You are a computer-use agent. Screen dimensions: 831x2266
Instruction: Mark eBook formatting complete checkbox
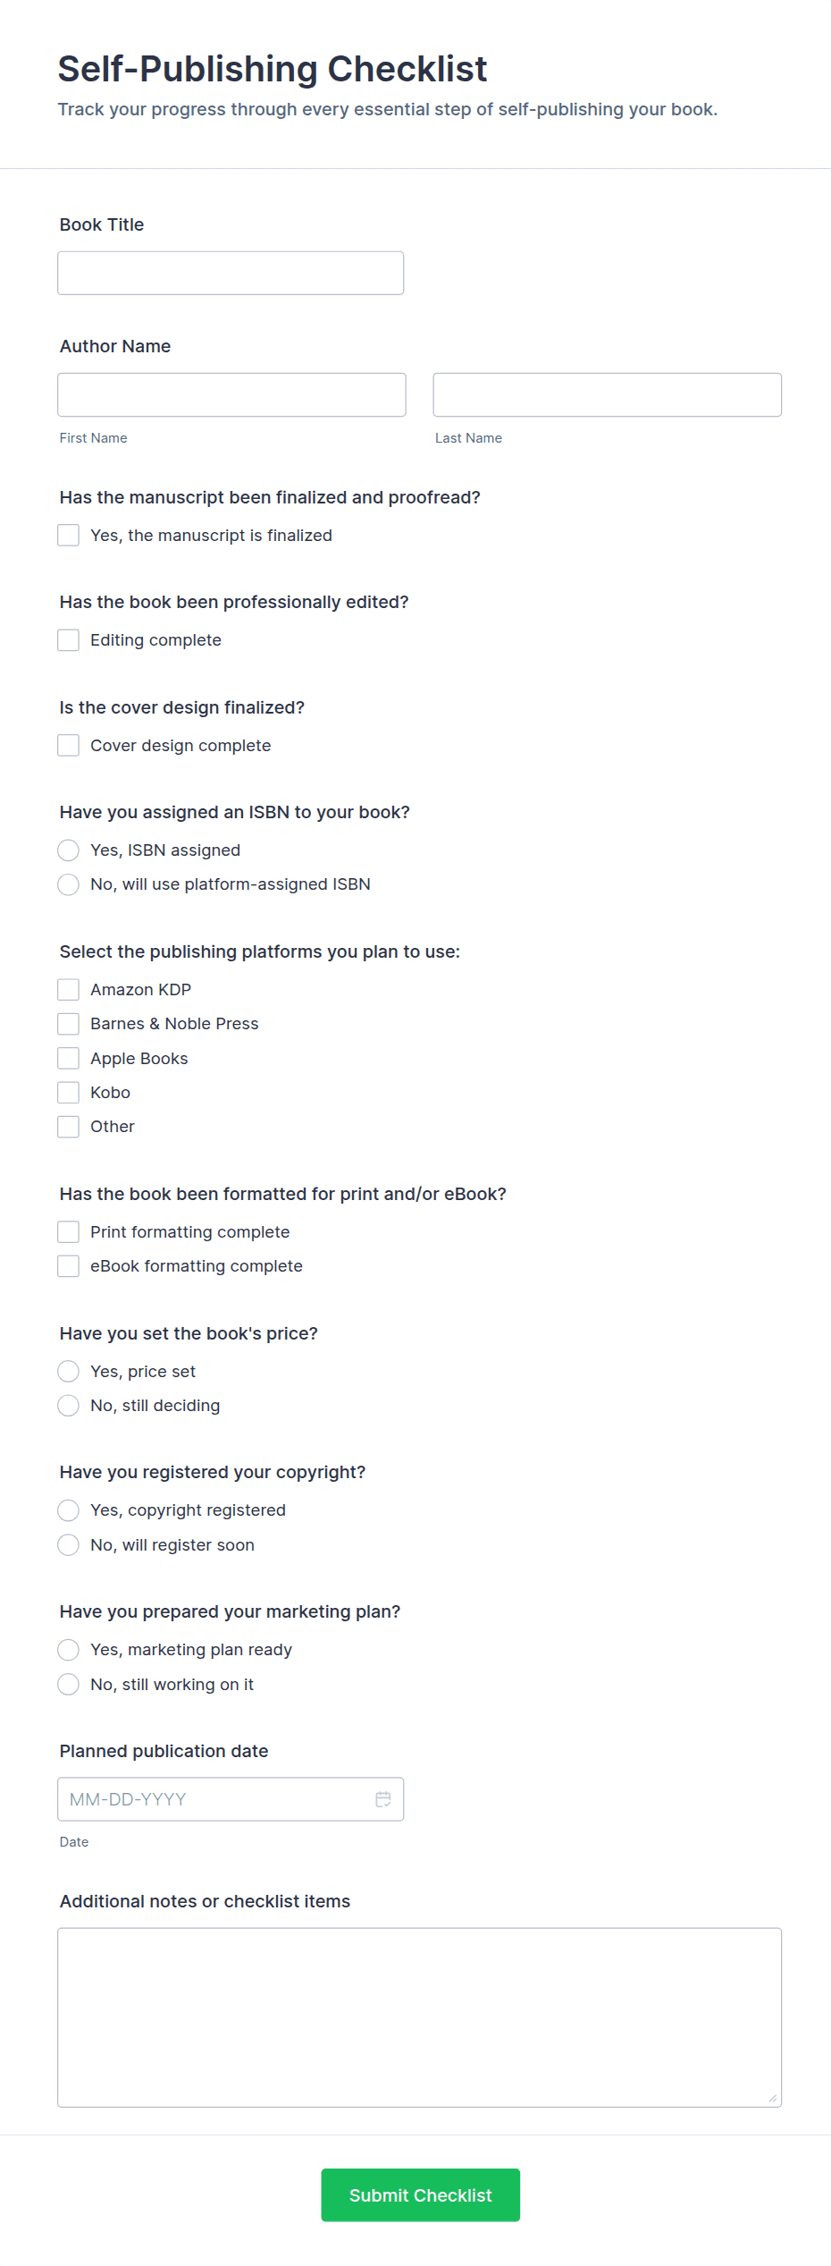[69, 1266]
